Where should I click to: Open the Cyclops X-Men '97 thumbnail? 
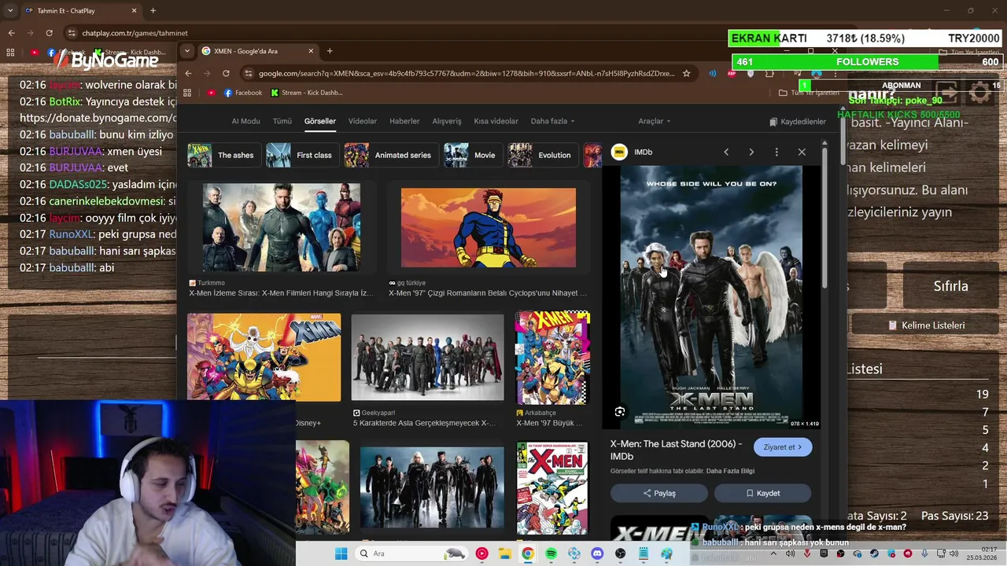489,227
